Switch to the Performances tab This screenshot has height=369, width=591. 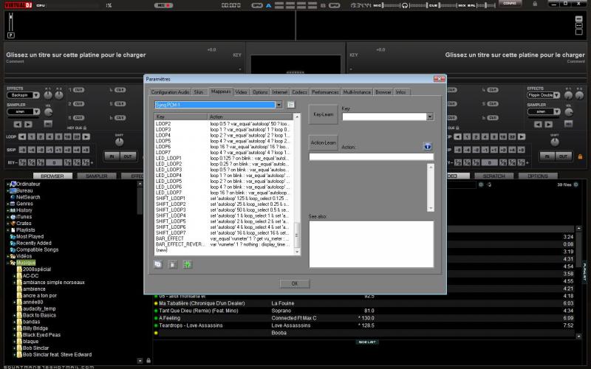(325, 92)
